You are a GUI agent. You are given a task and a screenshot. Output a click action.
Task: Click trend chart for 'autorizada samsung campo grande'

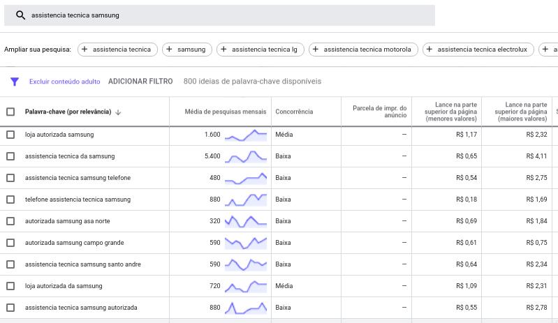coord(246,243)
